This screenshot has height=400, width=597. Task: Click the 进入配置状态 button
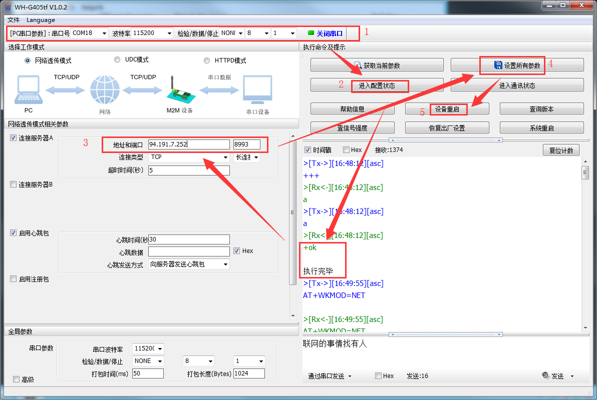377,85
